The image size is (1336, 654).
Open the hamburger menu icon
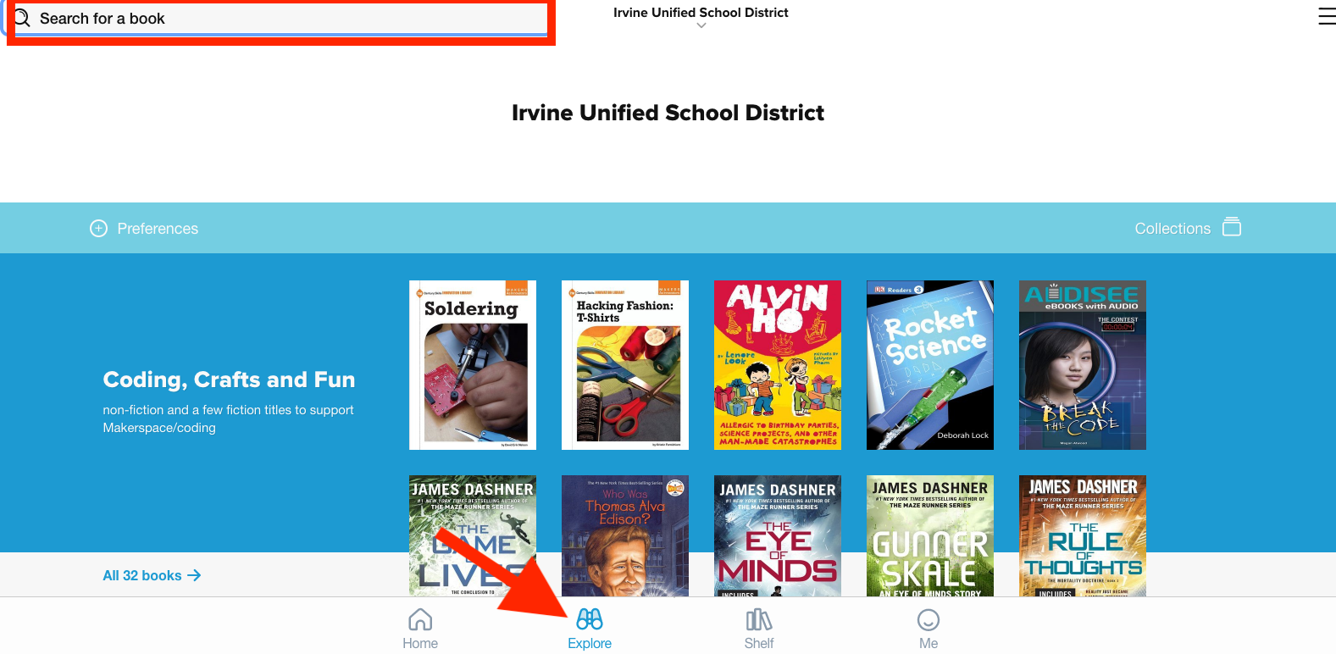[1327, 16]
